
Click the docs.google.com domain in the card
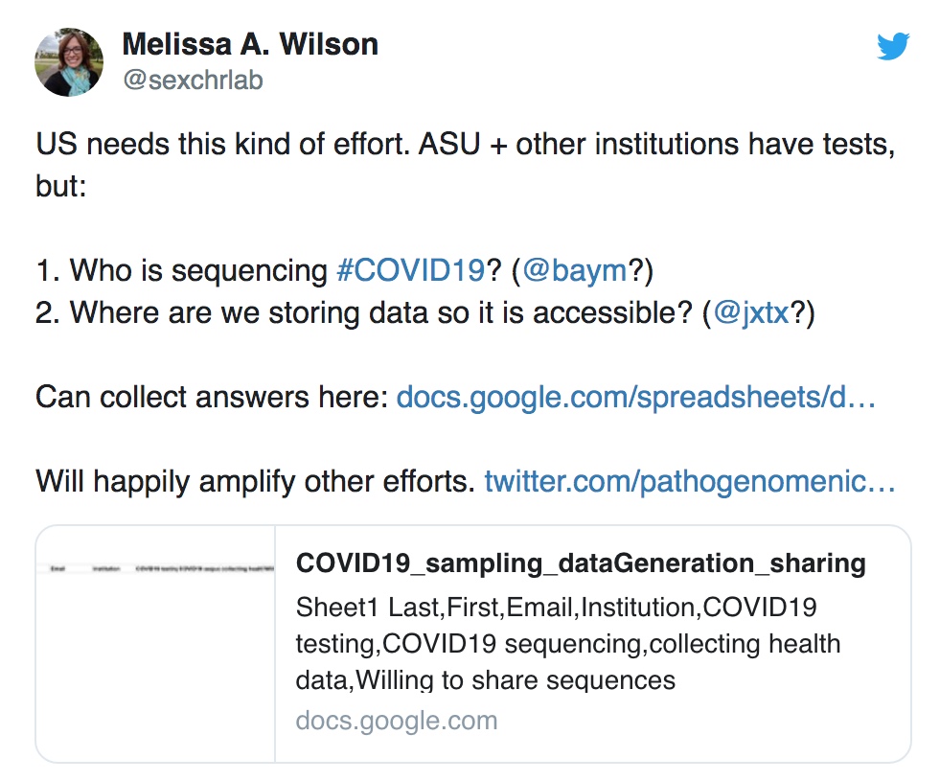(396, 721)
